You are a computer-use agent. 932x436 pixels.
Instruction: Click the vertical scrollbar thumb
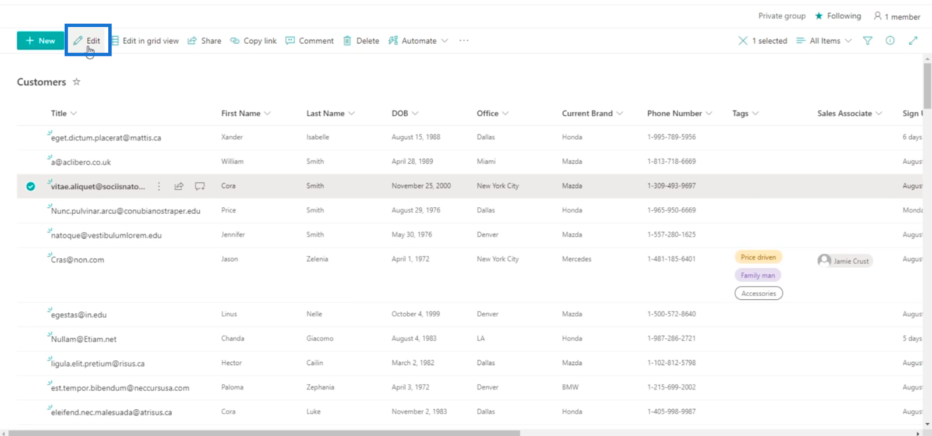927,85
